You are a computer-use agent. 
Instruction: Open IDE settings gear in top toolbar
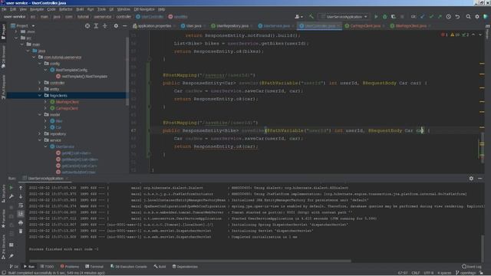click(477, 17)
